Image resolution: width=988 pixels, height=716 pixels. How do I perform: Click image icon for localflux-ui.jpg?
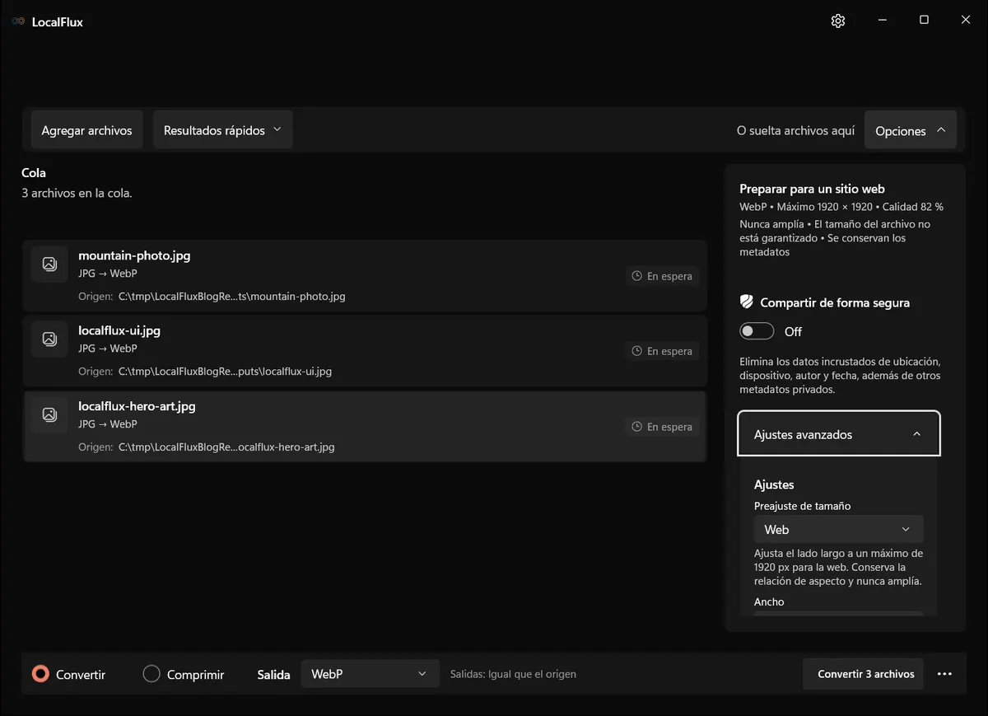[x=49, y=339]
